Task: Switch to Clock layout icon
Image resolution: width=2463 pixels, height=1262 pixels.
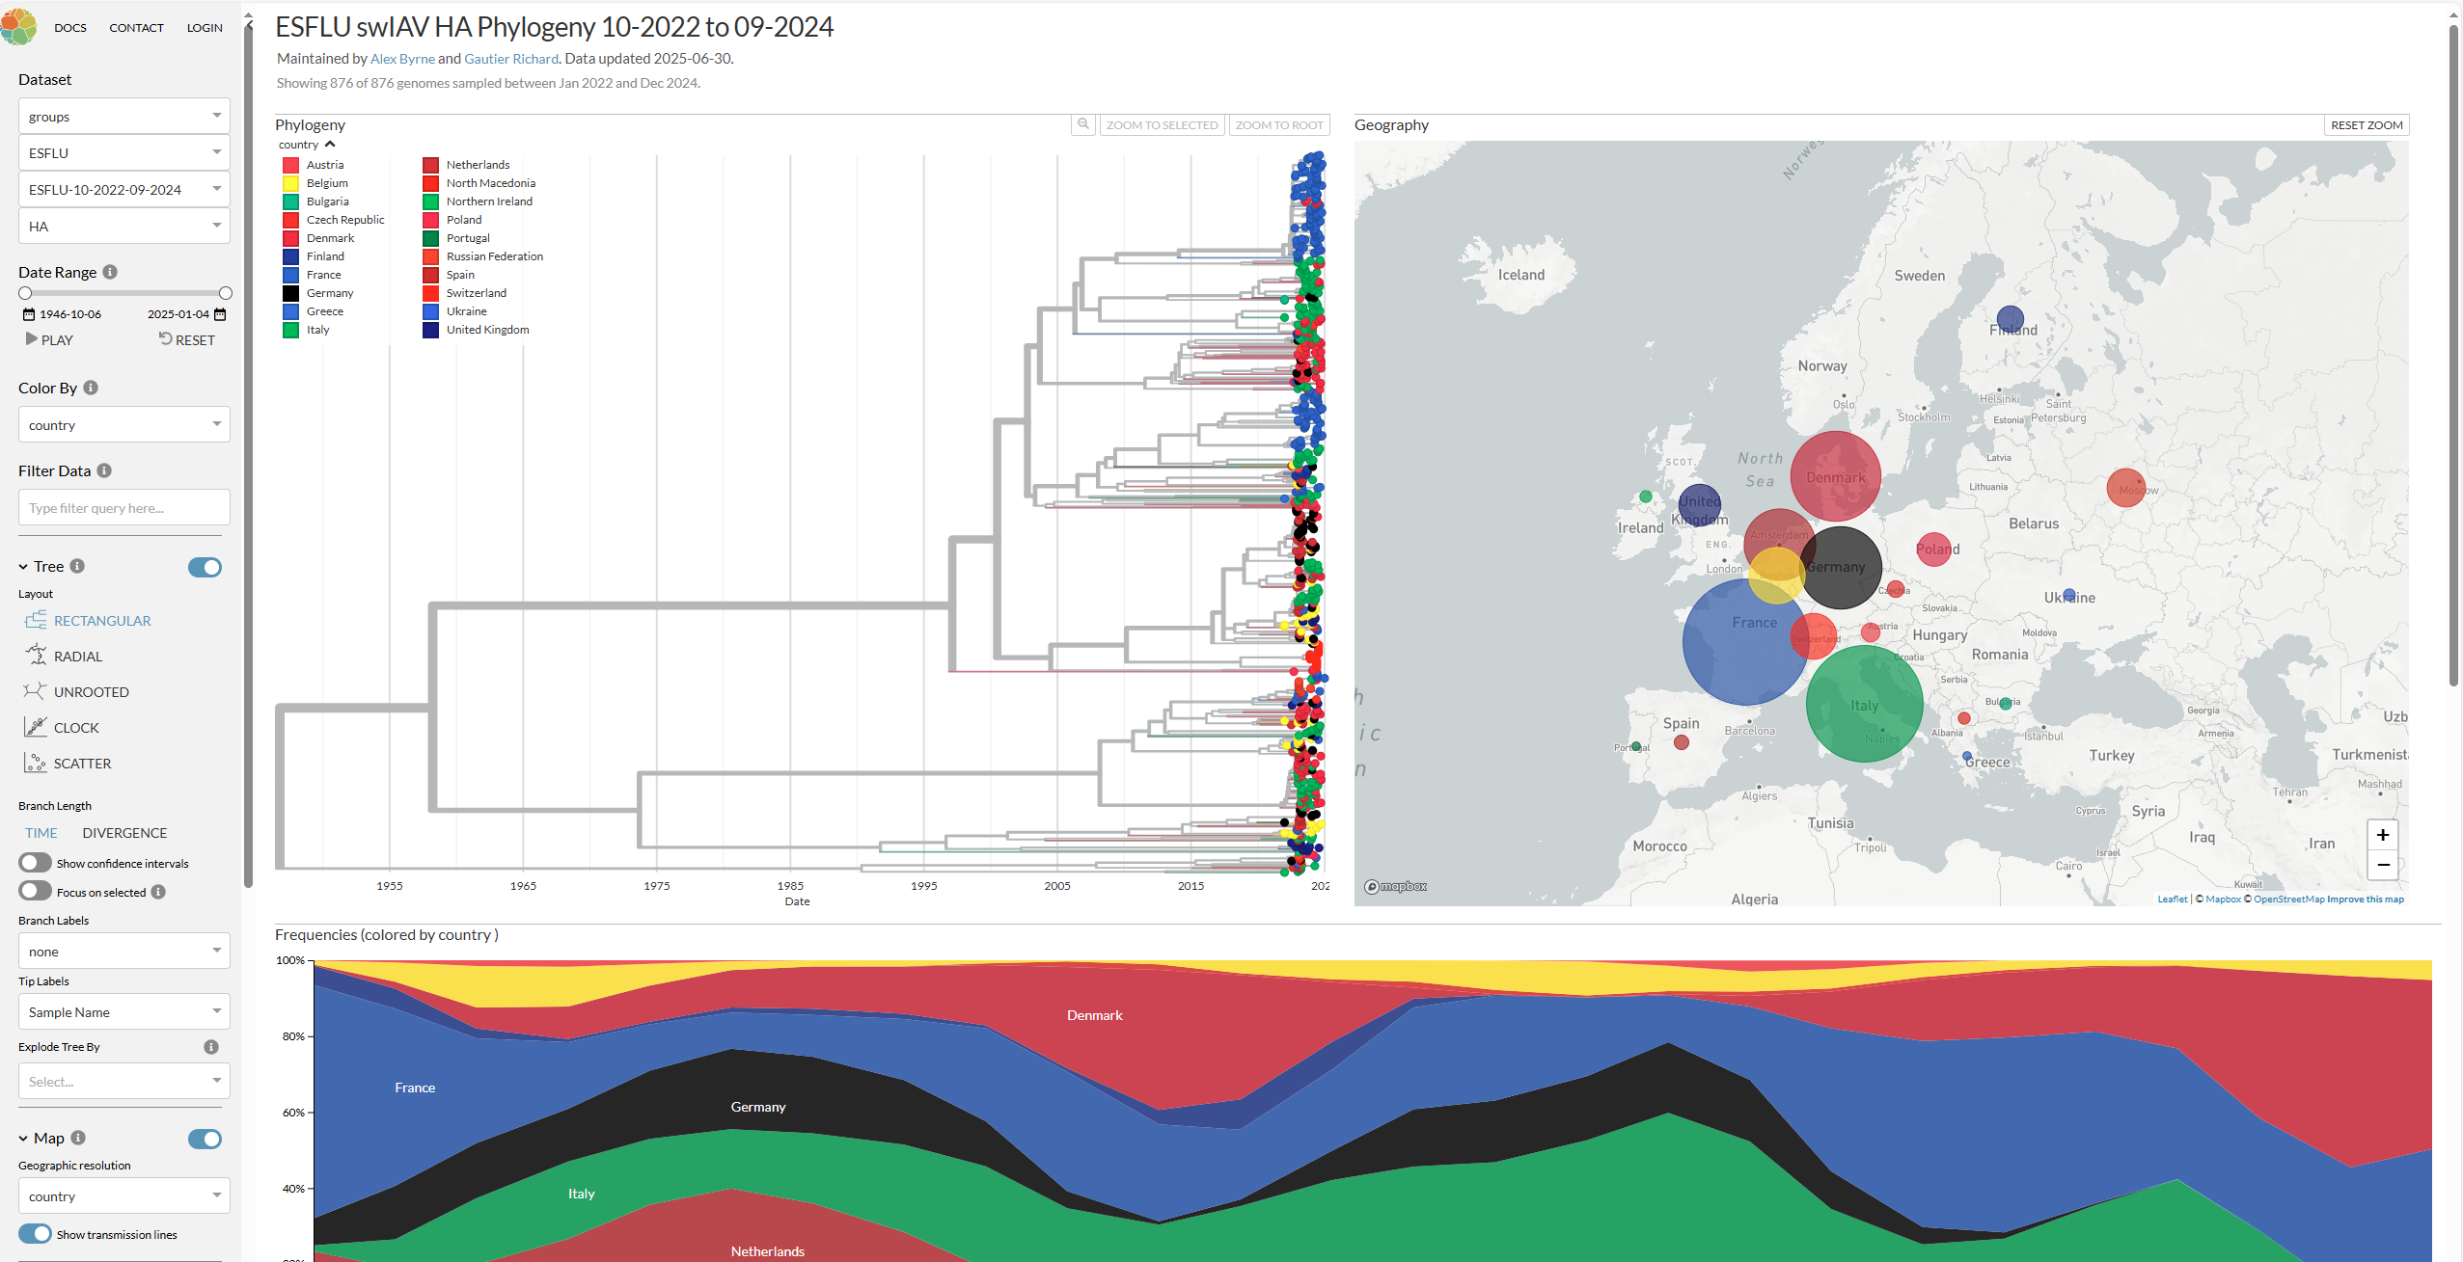Action: (36, 727)
